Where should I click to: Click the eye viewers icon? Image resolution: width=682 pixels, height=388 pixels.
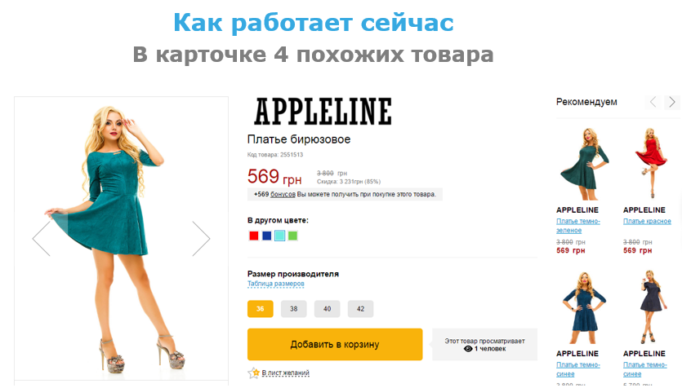pyautogui.click(x=468, y=349)
